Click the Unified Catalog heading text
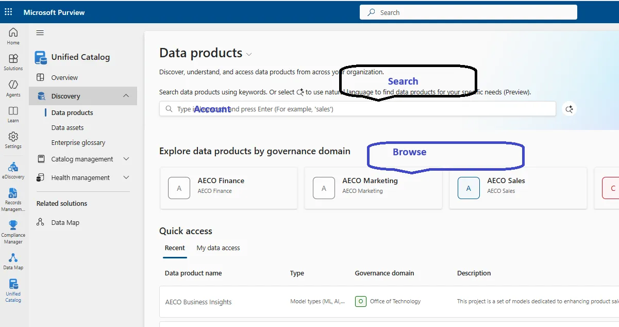Image resolution: width=619 pixels, height=327 pixels. [x=80, y=57]
